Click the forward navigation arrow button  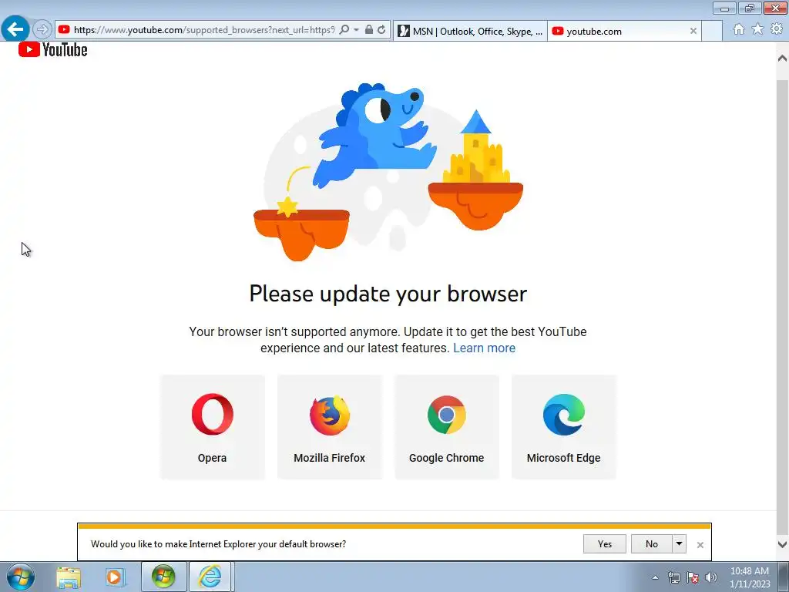42,30
